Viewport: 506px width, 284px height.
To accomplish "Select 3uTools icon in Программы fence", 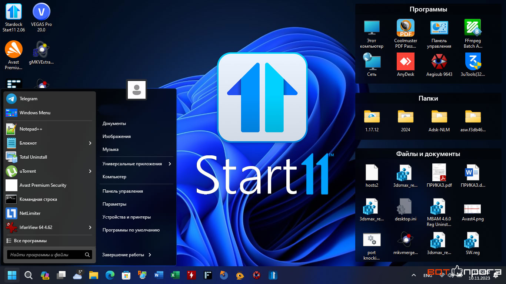I will click(x=473, y=65).
